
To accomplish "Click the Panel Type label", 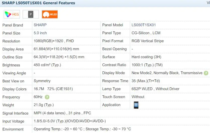I will pos(112,33).
